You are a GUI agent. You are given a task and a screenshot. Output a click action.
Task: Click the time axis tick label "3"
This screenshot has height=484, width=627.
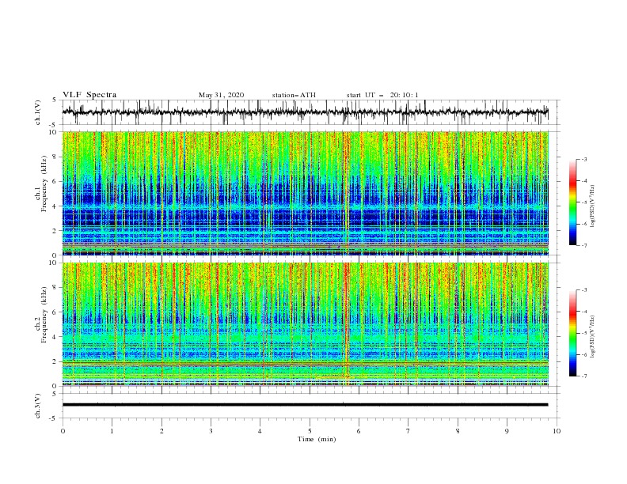click(211, 431)
